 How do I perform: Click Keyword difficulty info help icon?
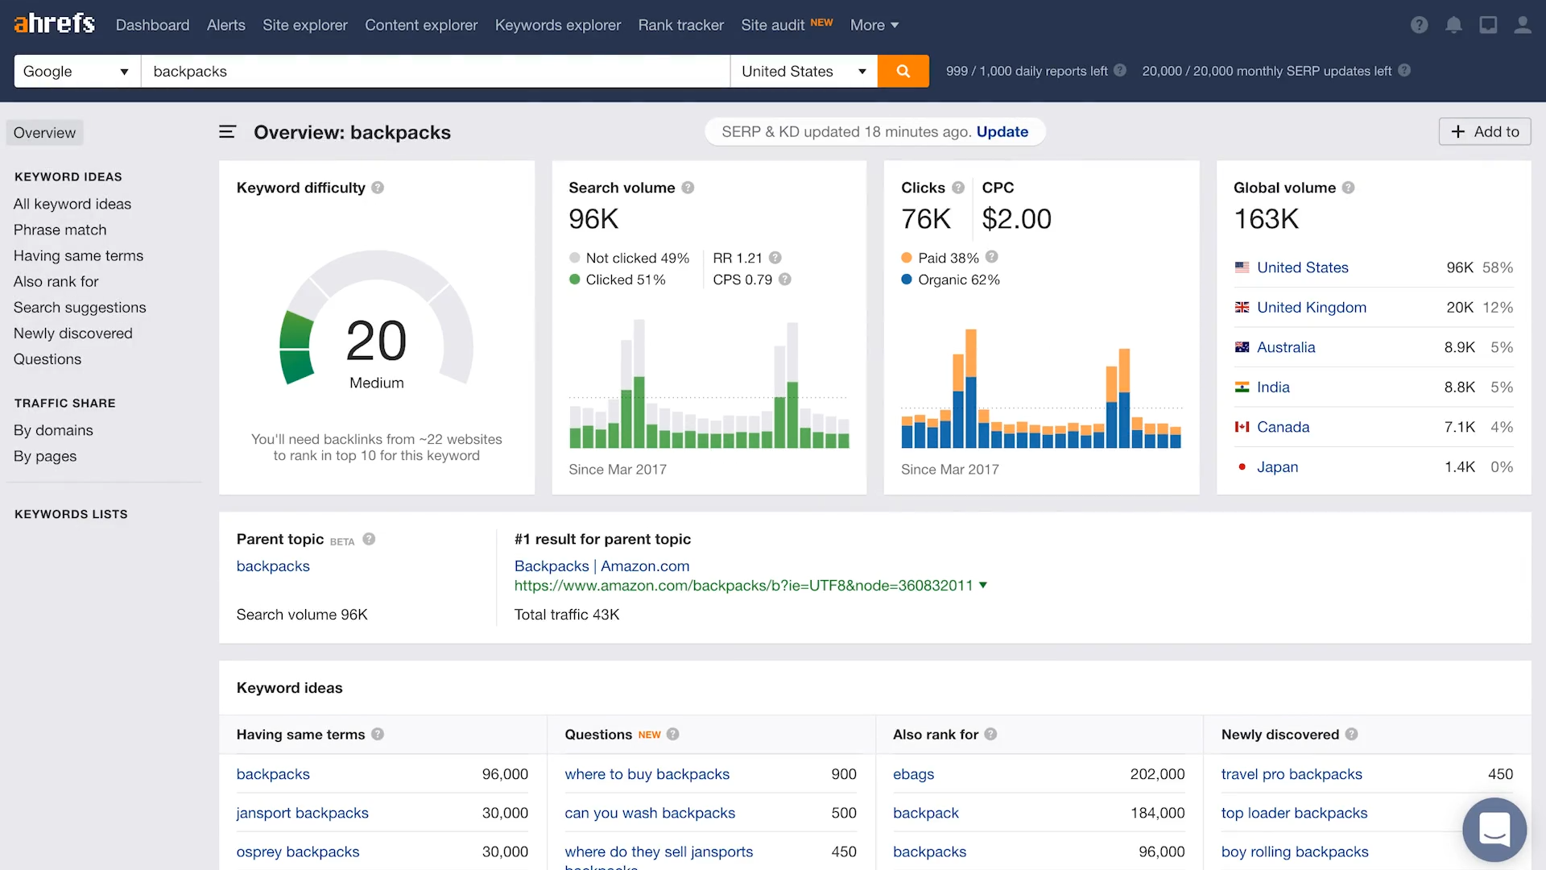point(378,188)
